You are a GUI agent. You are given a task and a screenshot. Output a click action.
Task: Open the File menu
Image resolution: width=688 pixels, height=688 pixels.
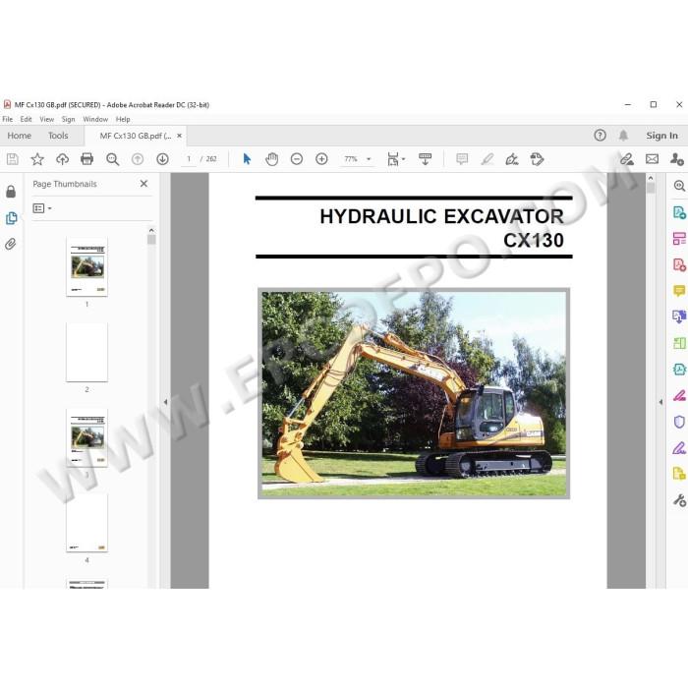click(8, 119)
